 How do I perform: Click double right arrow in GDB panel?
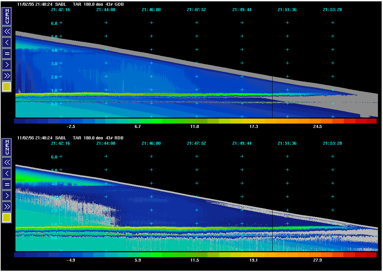click(7, 76)
